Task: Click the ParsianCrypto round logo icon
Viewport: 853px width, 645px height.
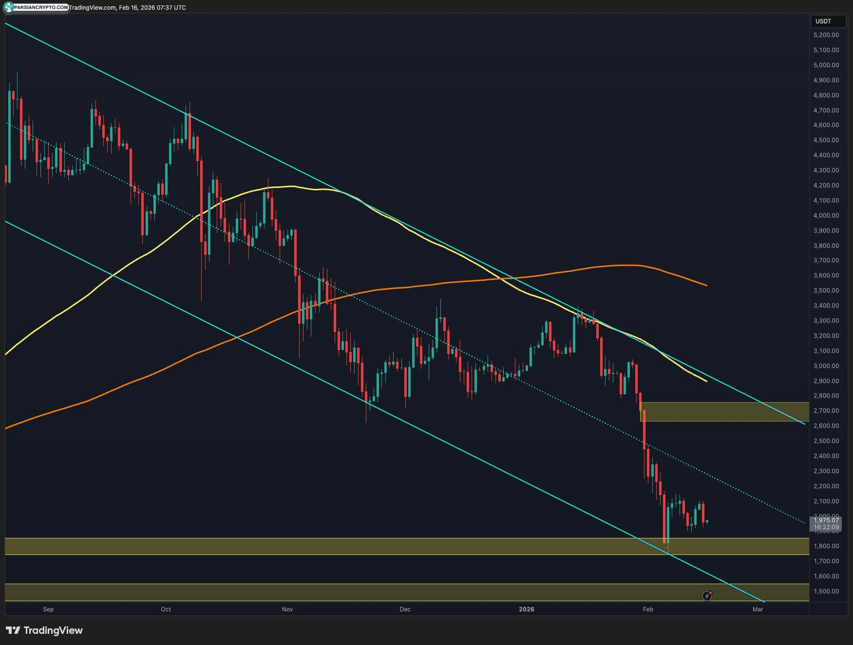Action: pos(8,7)
